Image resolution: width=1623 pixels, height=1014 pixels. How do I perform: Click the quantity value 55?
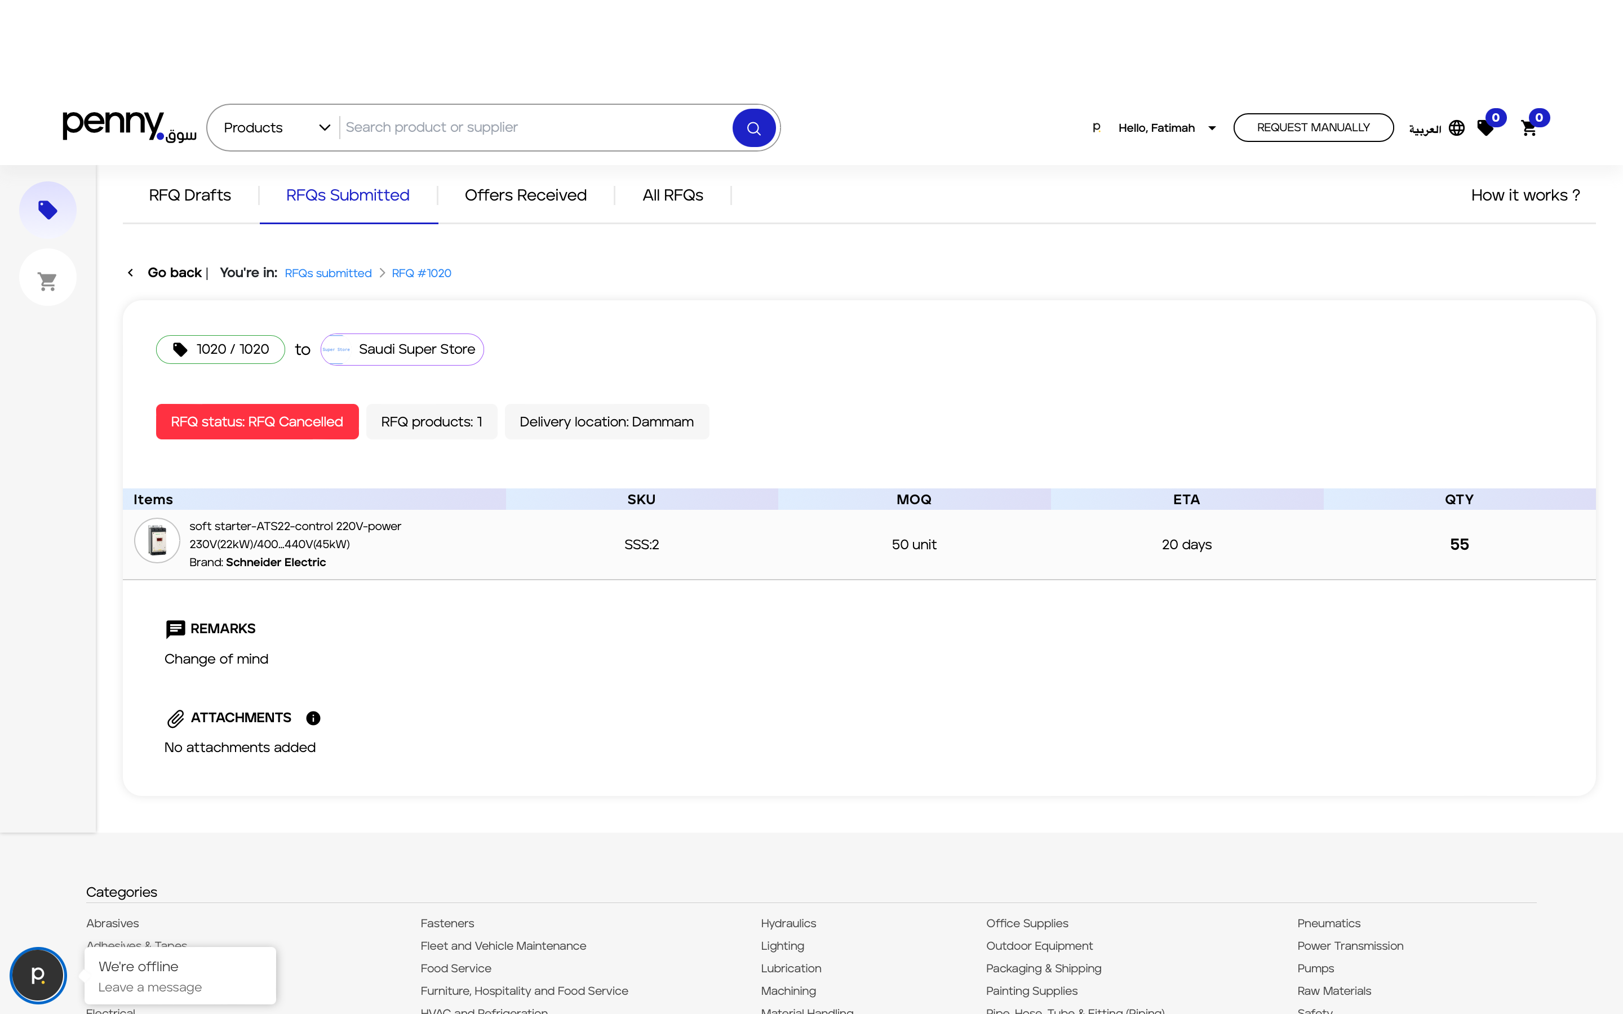[x=1460, y=545]
